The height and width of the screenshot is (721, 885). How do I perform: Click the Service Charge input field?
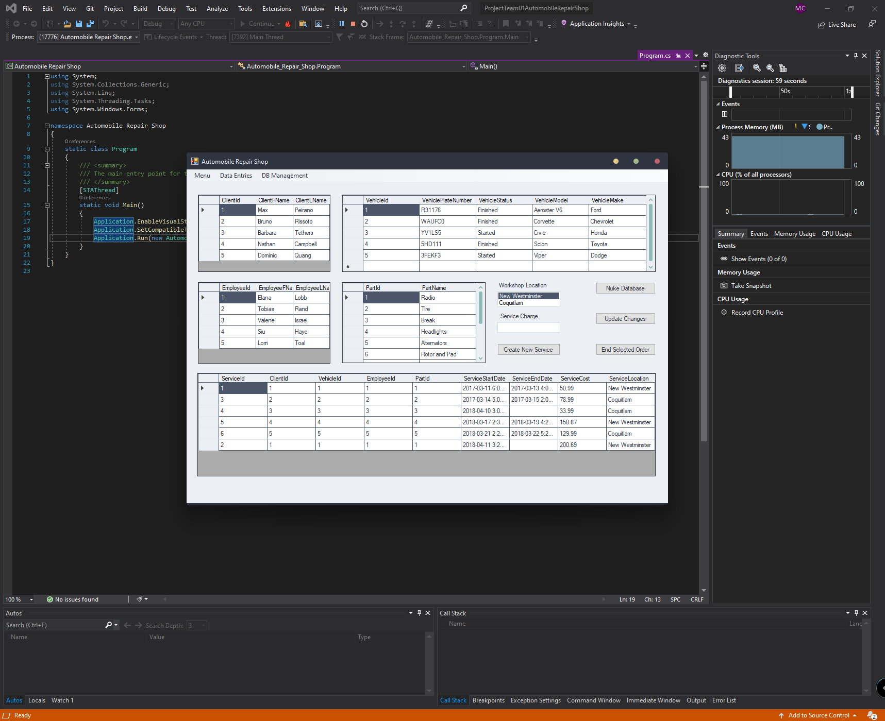[528, 328]
